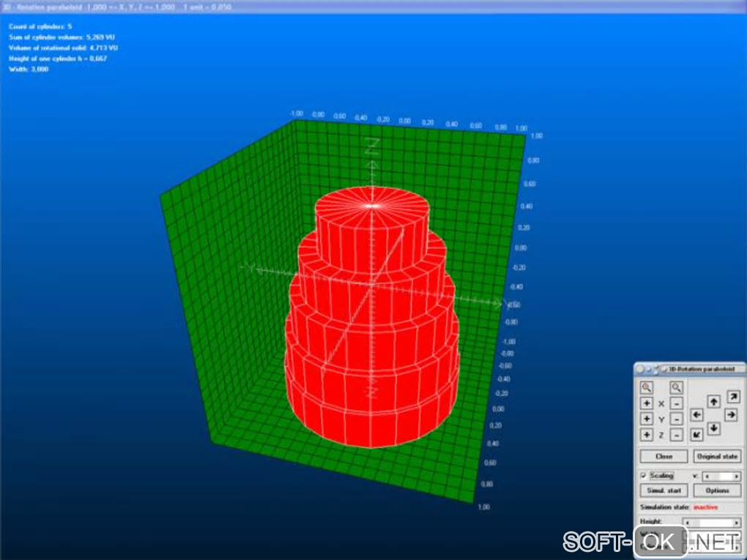Click 'Height of one cylinder h' readout
The height and width of the screenshot is (560, 747).
(x=58, y=58)
